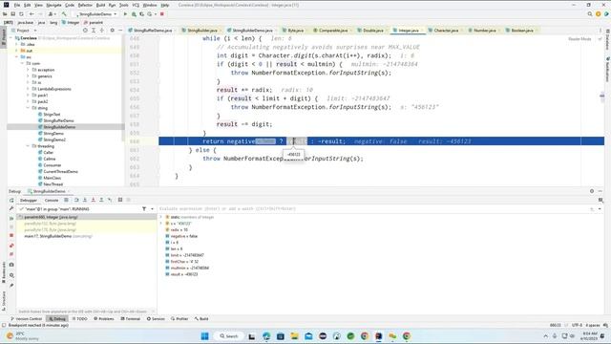Click the green Run button in toolbar
Viewport: 611px width, 344px height.
125,14
